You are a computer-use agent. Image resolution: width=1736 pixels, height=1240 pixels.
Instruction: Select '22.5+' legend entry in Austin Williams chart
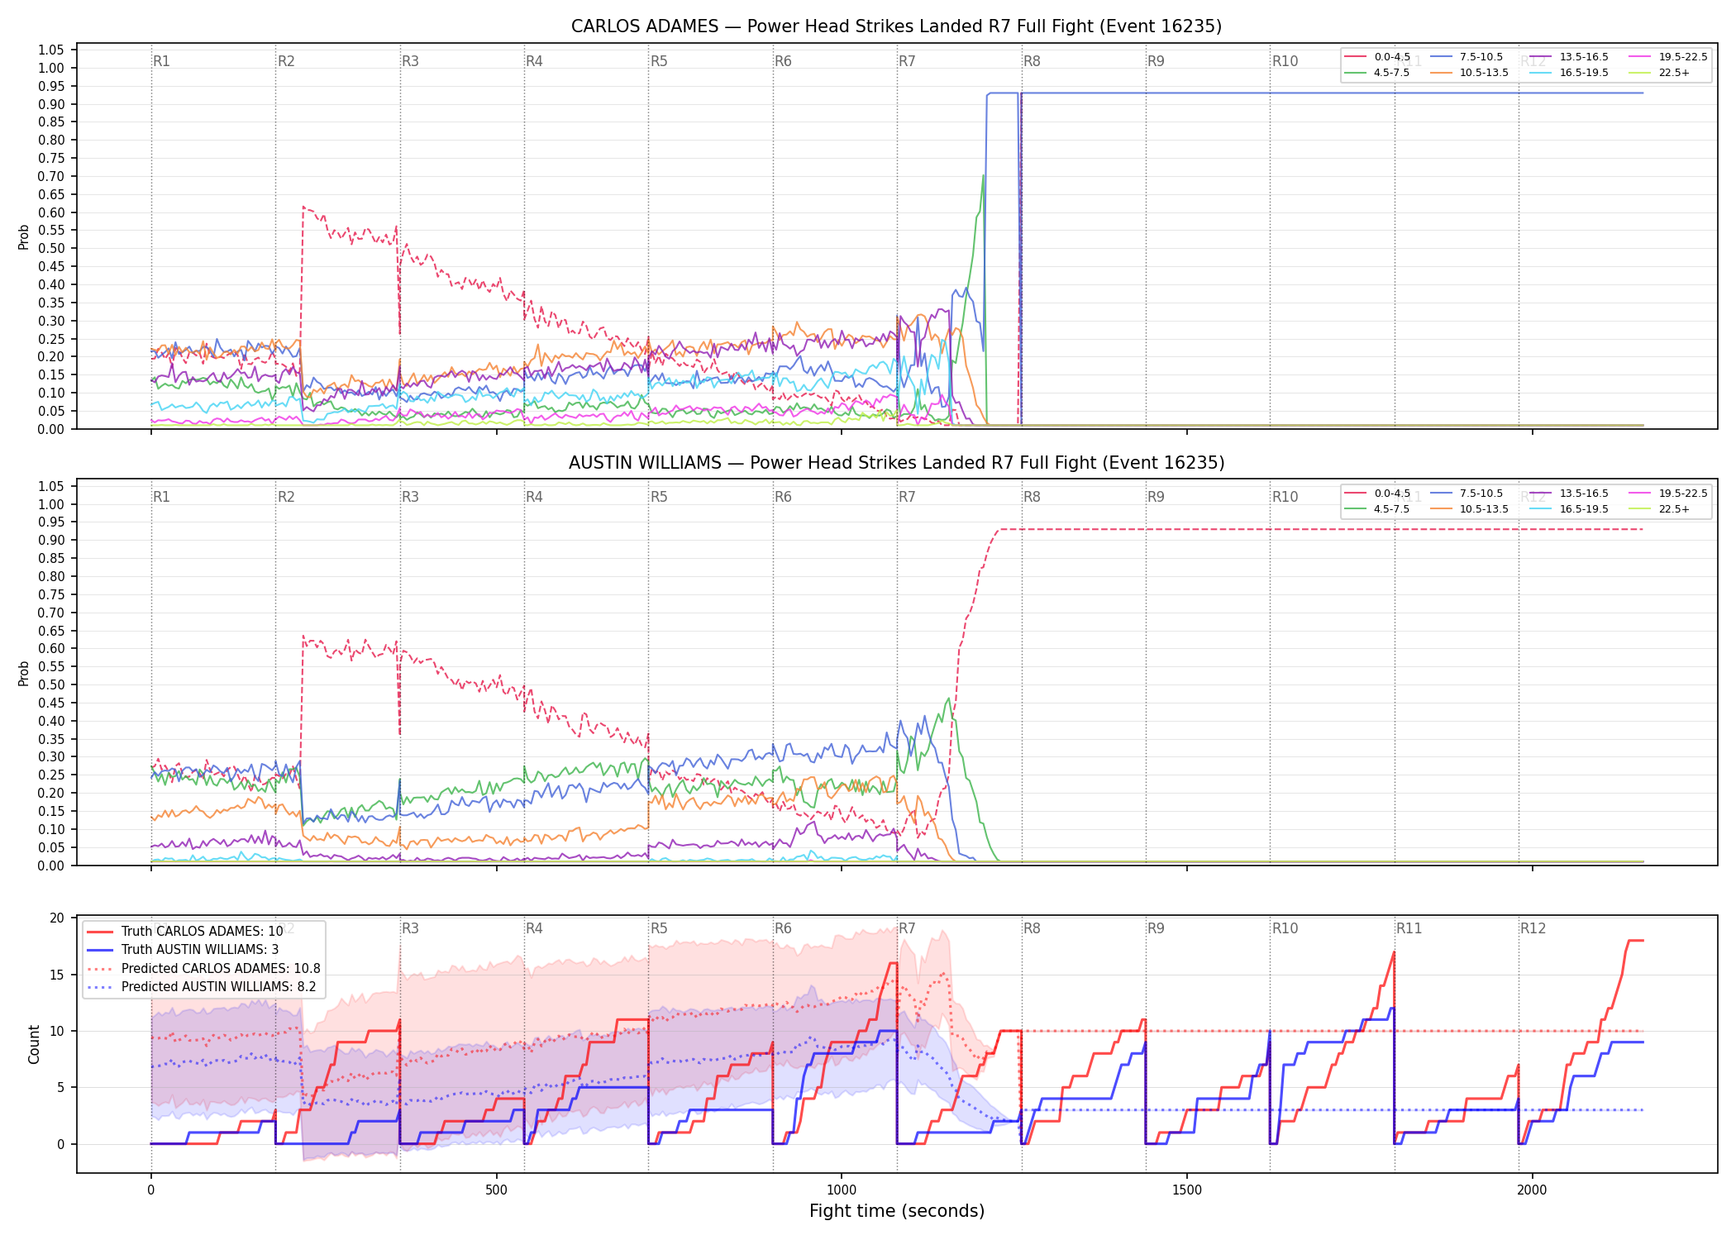pos(1660,509)
